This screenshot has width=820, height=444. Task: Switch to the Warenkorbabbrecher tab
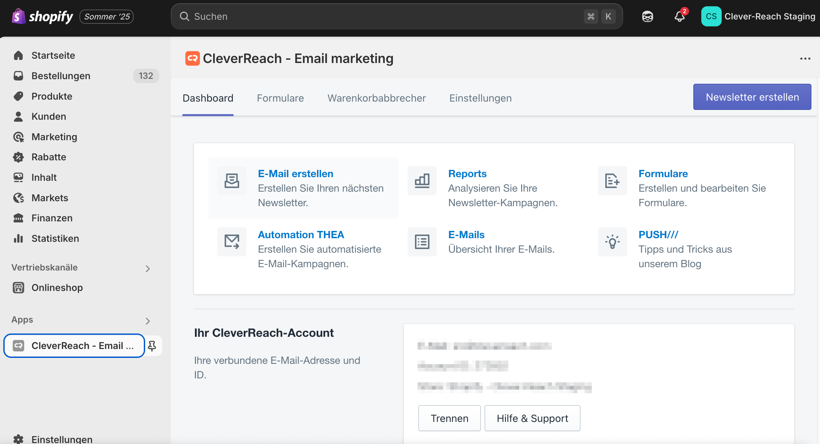pyautogui.click(x=377, y=98)
